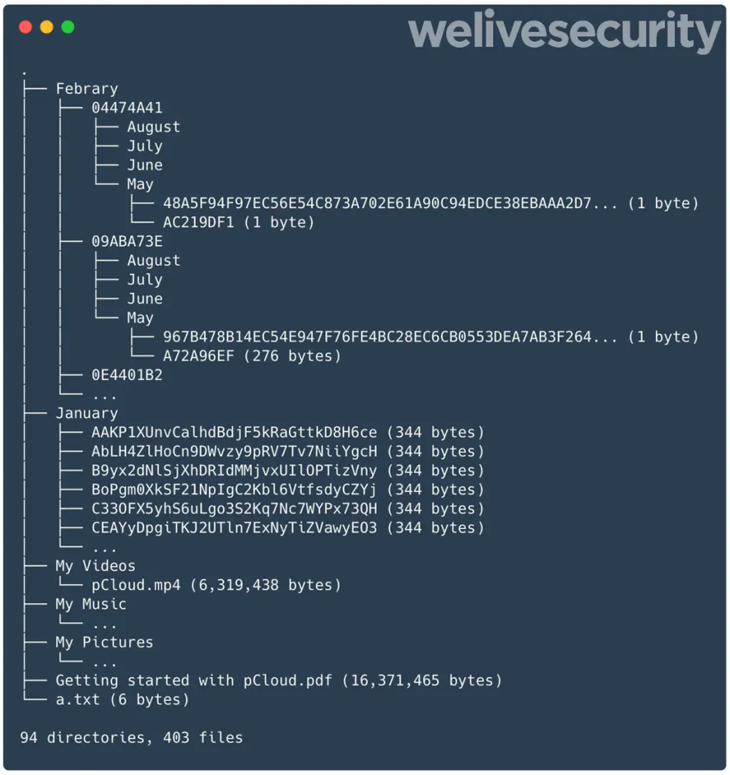Click the a.txt file entry
Viewport: 730px width, 775px height.
[123, 700]
